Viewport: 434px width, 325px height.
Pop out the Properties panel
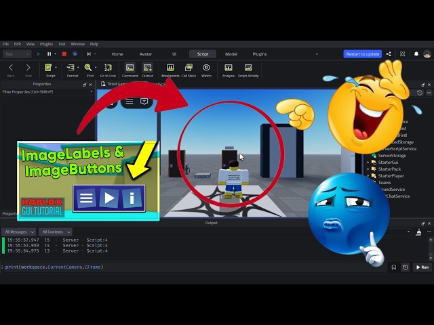tap(84, 85)
